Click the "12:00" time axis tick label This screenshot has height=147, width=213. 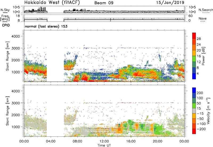pyautogui.click(x=104, y=141)
